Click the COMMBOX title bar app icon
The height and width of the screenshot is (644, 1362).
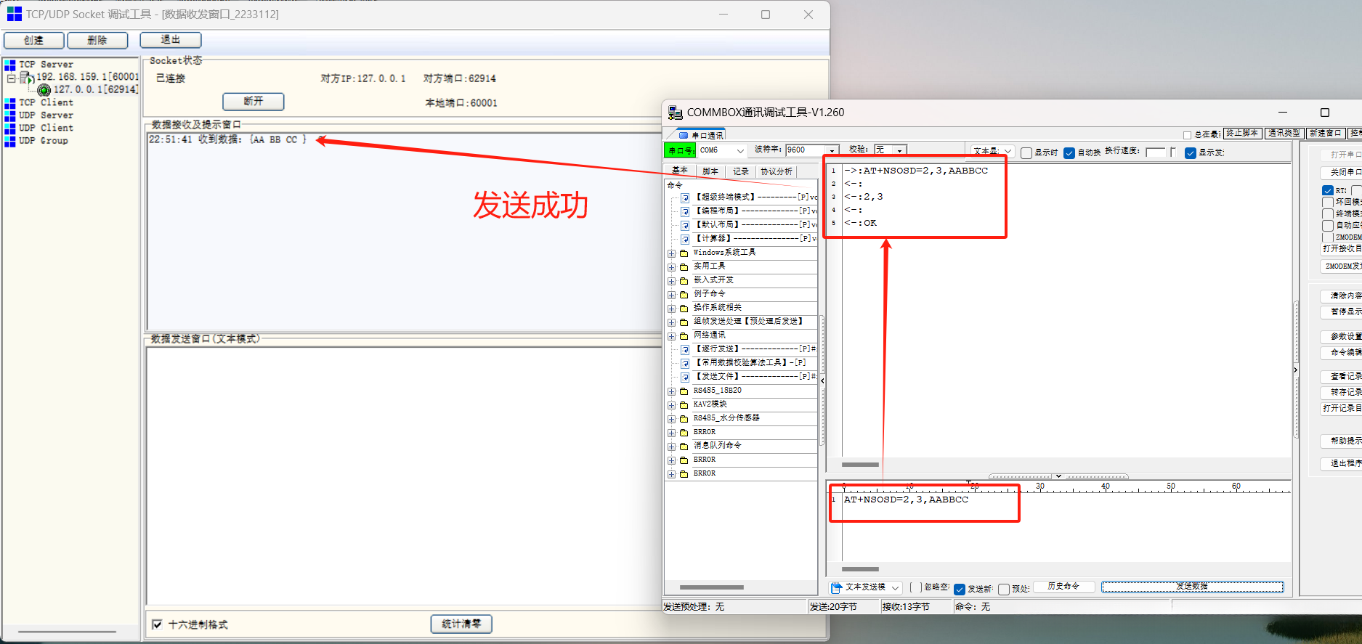point(675,113)
